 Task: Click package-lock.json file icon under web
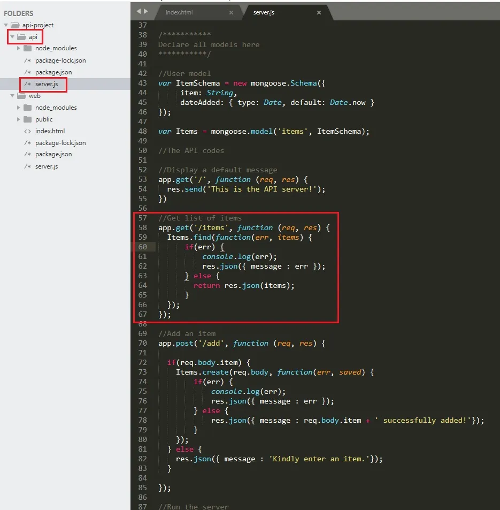(28, 143)
